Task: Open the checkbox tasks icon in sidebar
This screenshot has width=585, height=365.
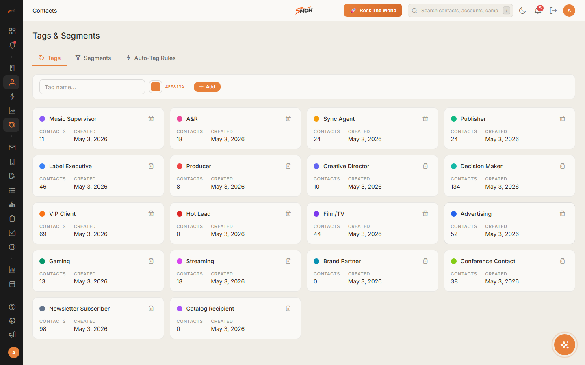Action: 12,233
